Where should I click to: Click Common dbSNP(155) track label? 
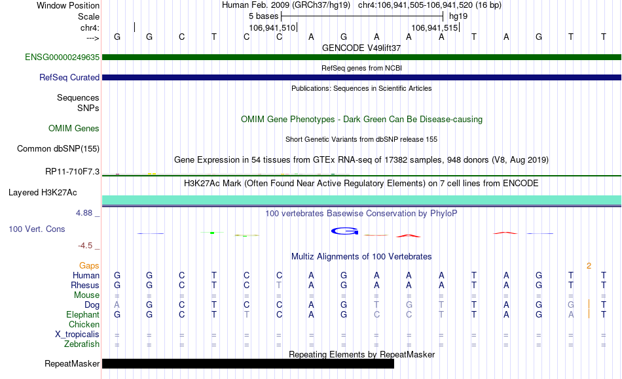coord(58,149)
